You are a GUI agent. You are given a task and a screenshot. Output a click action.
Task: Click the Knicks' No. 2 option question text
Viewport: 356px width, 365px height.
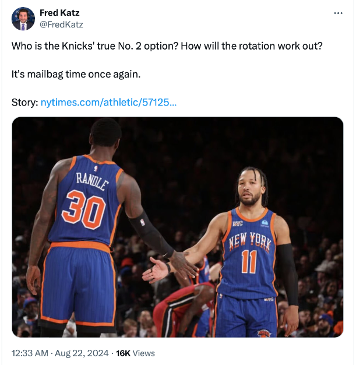click(167, 46)
